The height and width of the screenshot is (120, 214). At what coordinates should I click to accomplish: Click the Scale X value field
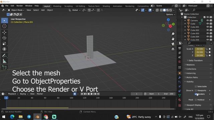(200, 49)
